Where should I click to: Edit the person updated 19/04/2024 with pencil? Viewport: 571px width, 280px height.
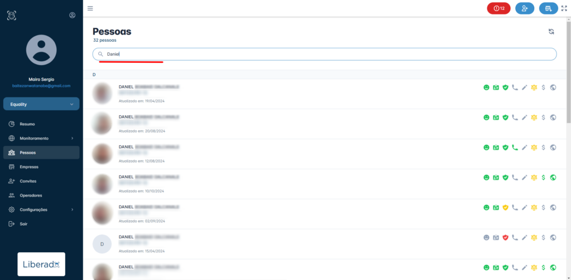[x=524, y=87]
